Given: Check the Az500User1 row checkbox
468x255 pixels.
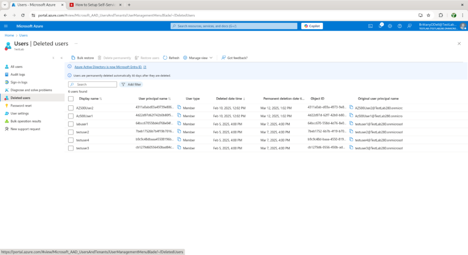Looking at the screenshot, I should [x=71, y=116].
